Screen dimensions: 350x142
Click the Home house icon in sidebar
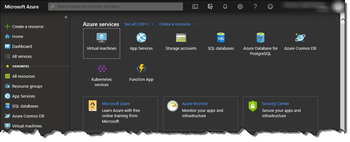(8, 36)
